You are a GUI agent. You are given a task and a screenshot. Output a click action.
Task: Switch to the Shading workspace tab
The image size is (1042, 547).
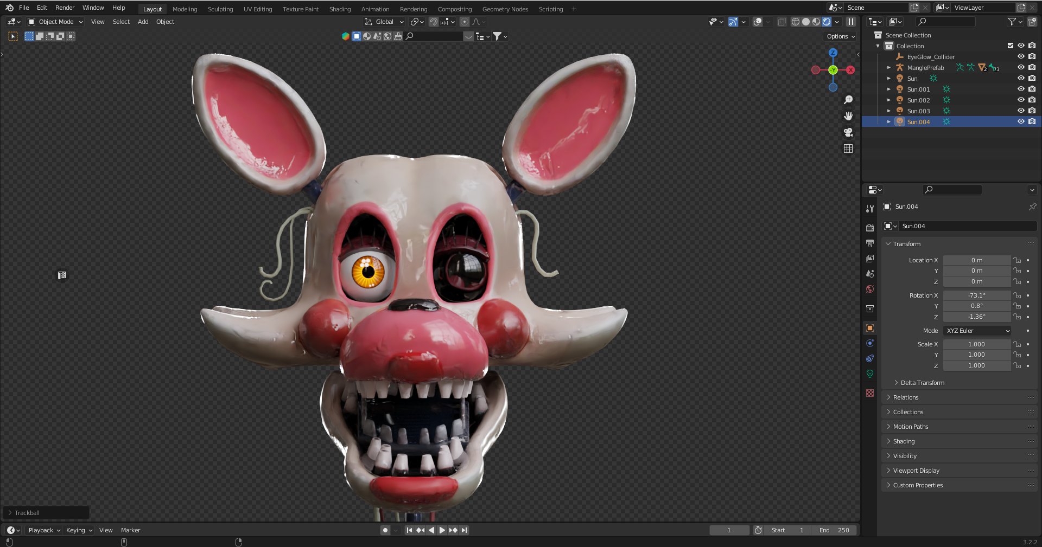tap(340, 9)
